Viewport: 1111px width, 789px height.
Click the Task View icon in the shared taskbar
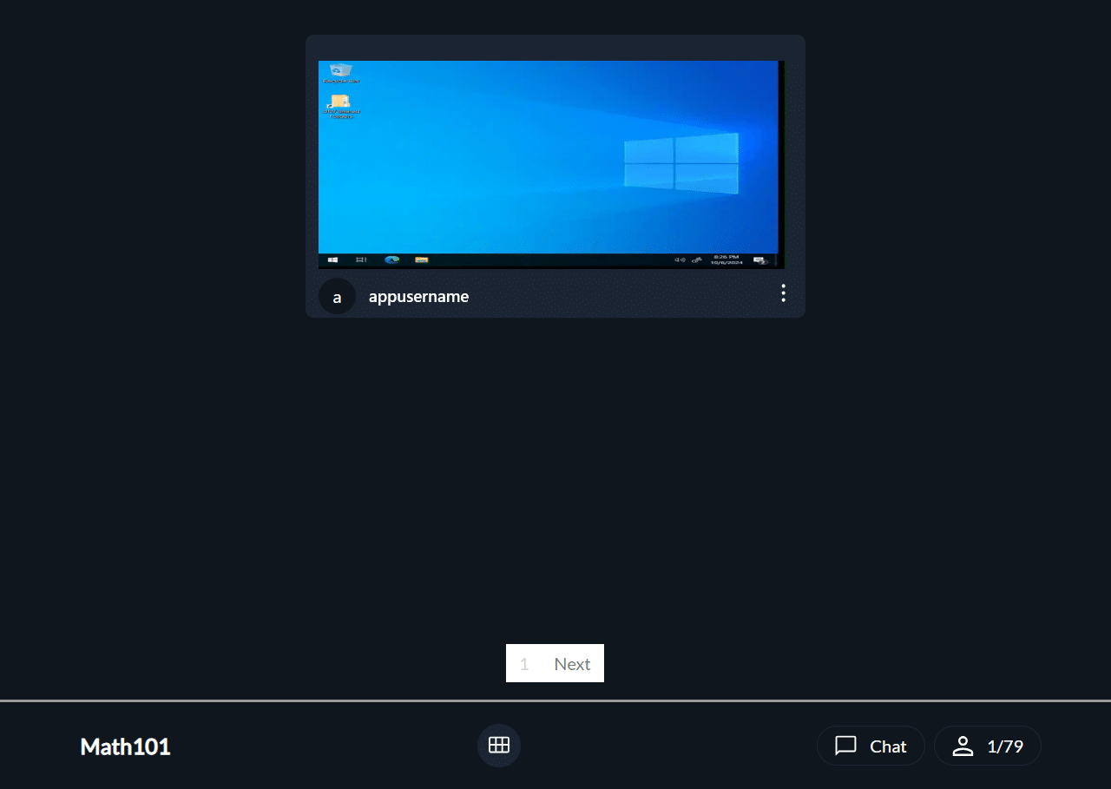[x=360, y=259]
